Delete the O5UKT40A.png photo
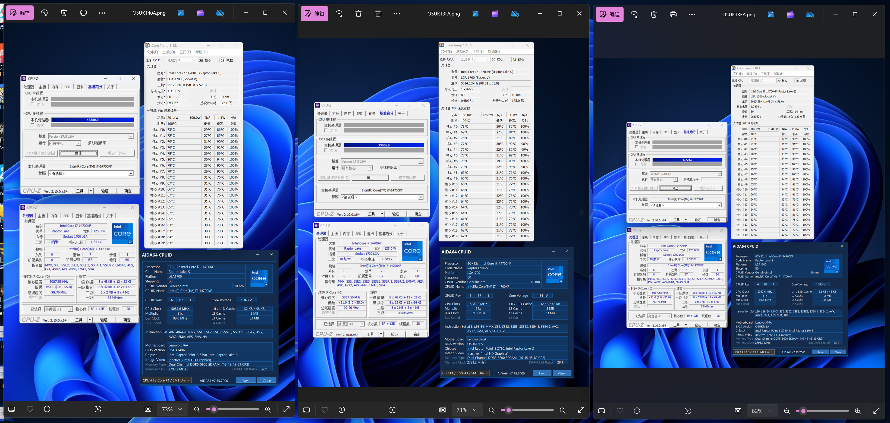Image resolution: width=890 pixels, height=423 pixels. point(64,13)
